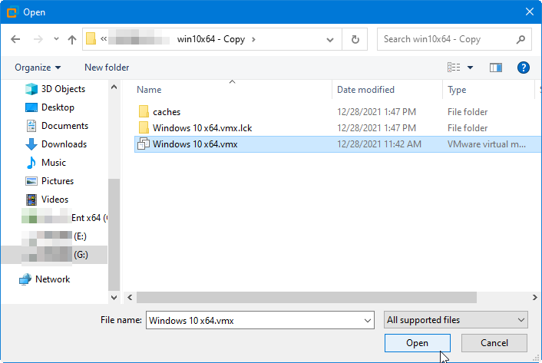Show hidden breadcrumb path with double chevron

[x=104, y=39]
